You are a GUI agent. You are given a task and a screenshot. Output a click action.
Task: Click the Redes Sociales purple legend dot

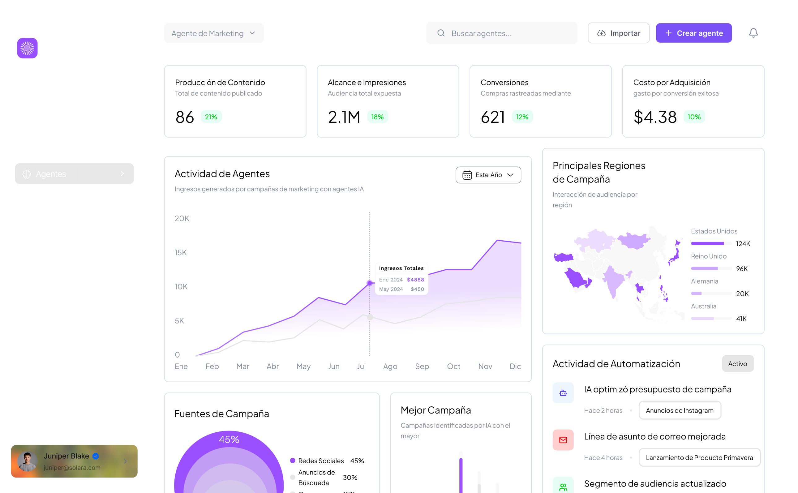(x=293, y=461)
